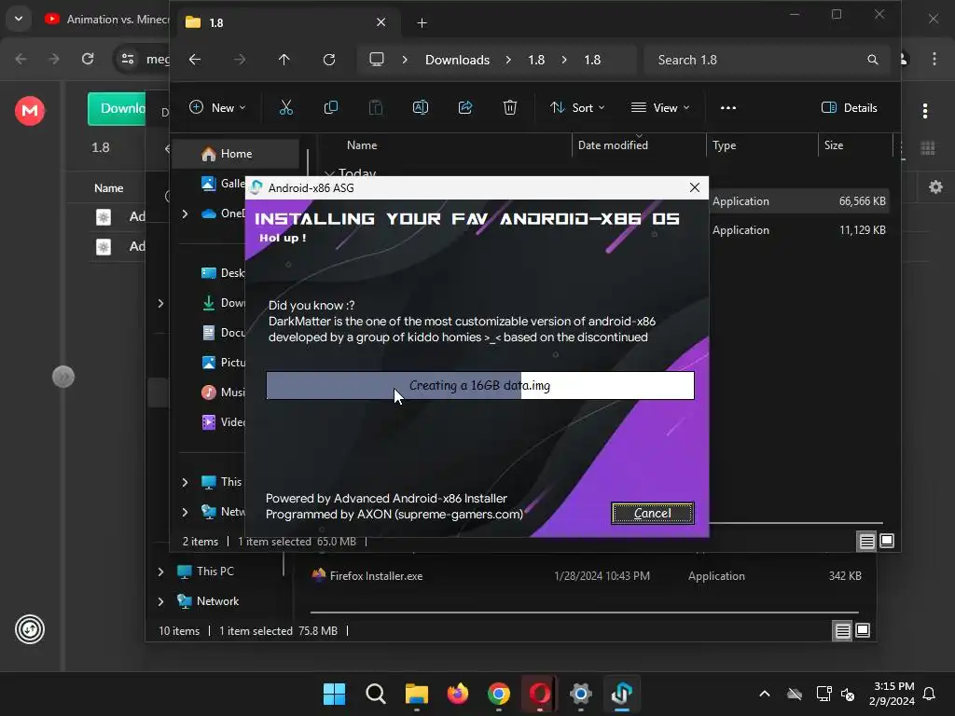This screenshot has width=955, height=716.
Task: Click the Android-x86 installer taskbar icon
Action: coord(622,694)
